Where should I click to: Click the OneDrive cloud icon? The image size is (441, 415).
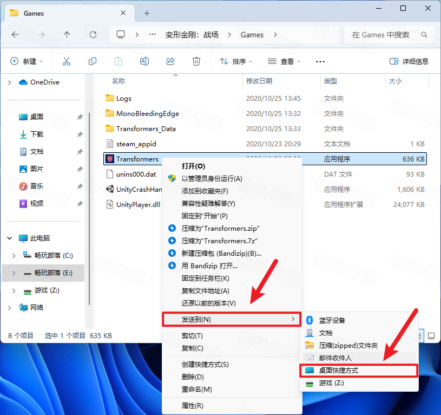[23, 82]
